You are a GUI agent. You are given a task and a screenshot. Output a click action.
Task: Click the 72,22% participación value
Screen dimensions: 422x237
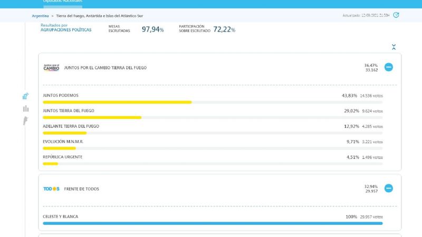click(x=224, y=29)
